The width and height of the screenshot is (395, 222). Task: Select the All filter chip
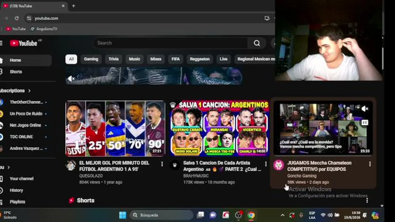(x=71, y=59)
